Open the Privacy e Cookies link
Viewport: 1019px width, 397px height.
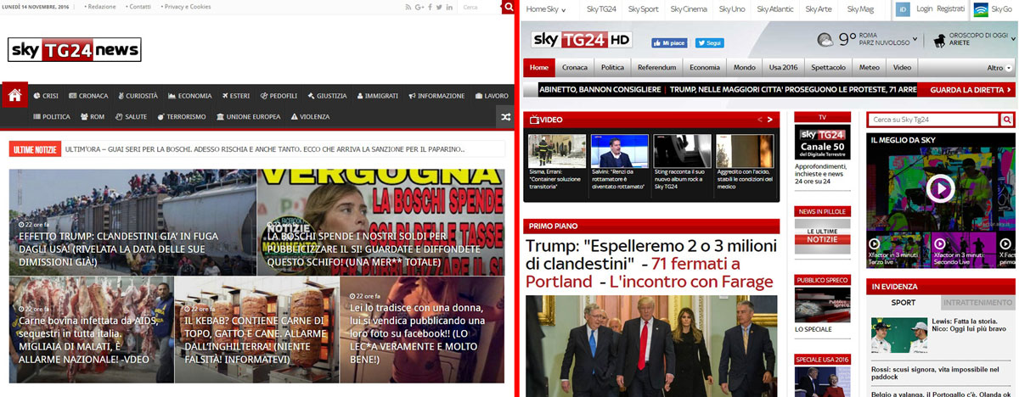186,7
